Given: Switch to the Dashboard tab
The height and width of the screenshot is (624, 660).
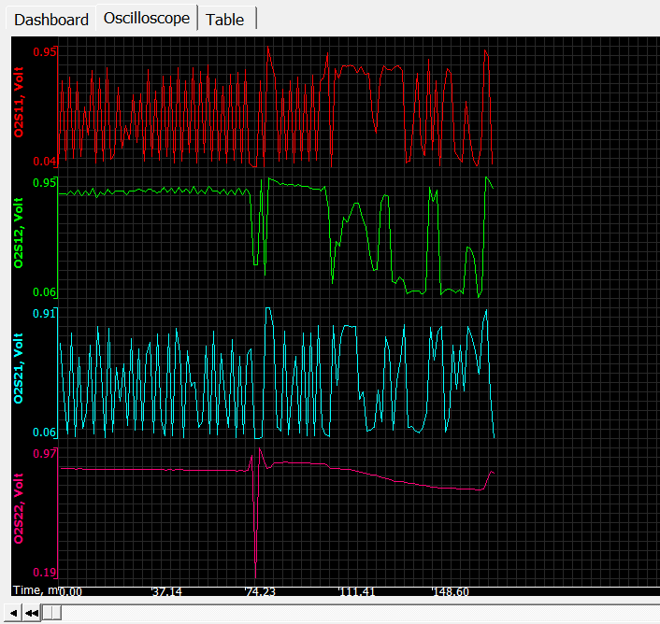Looking at the screenshot, I should (x=51, y=20).
